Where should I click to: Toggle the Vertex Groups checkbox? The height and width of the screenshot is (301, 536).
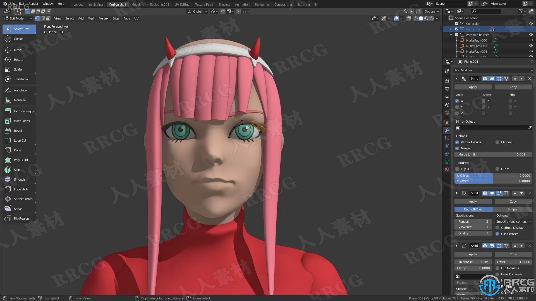457,142
